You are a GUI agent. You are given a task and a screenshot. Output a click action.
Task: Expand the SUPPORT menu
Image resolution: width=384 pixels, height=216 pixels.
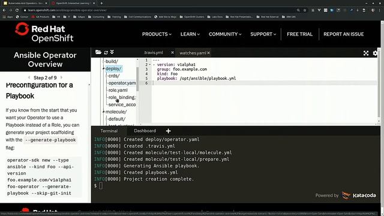[x=263, y=34]
